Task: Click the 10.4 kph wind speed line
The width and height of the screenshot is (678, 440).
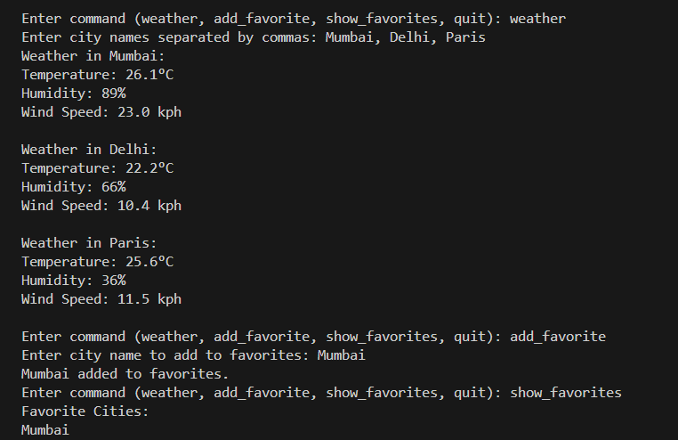Action: pos(101,206)
